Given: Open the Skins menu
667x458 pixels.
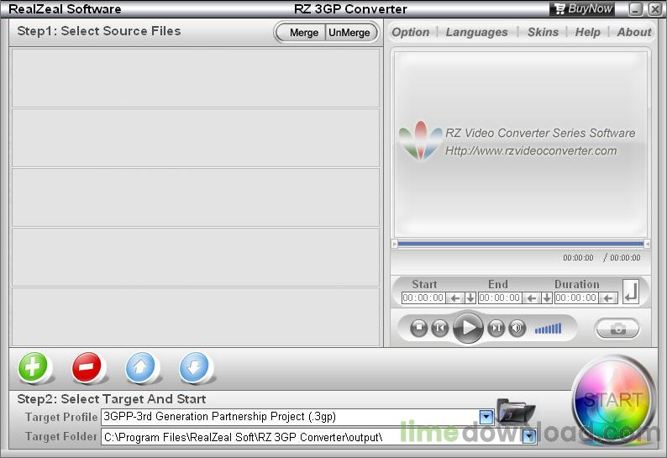Looking at the screenshot, I should tap(543, 32).
